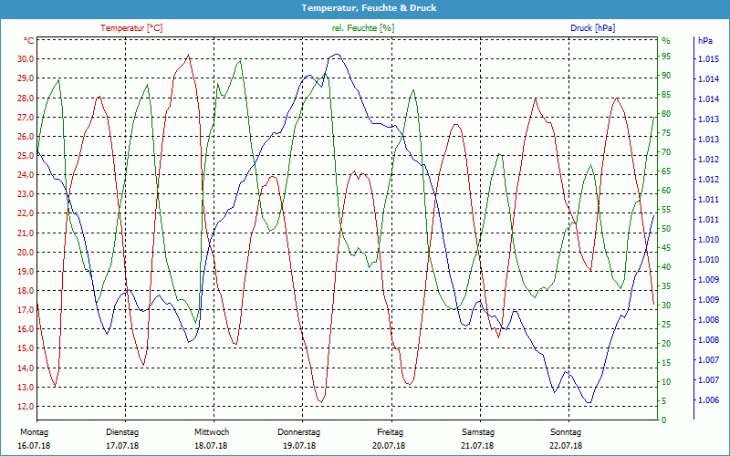Click the date '18.07.18'

pyautogui.click(x=211, y=446)
